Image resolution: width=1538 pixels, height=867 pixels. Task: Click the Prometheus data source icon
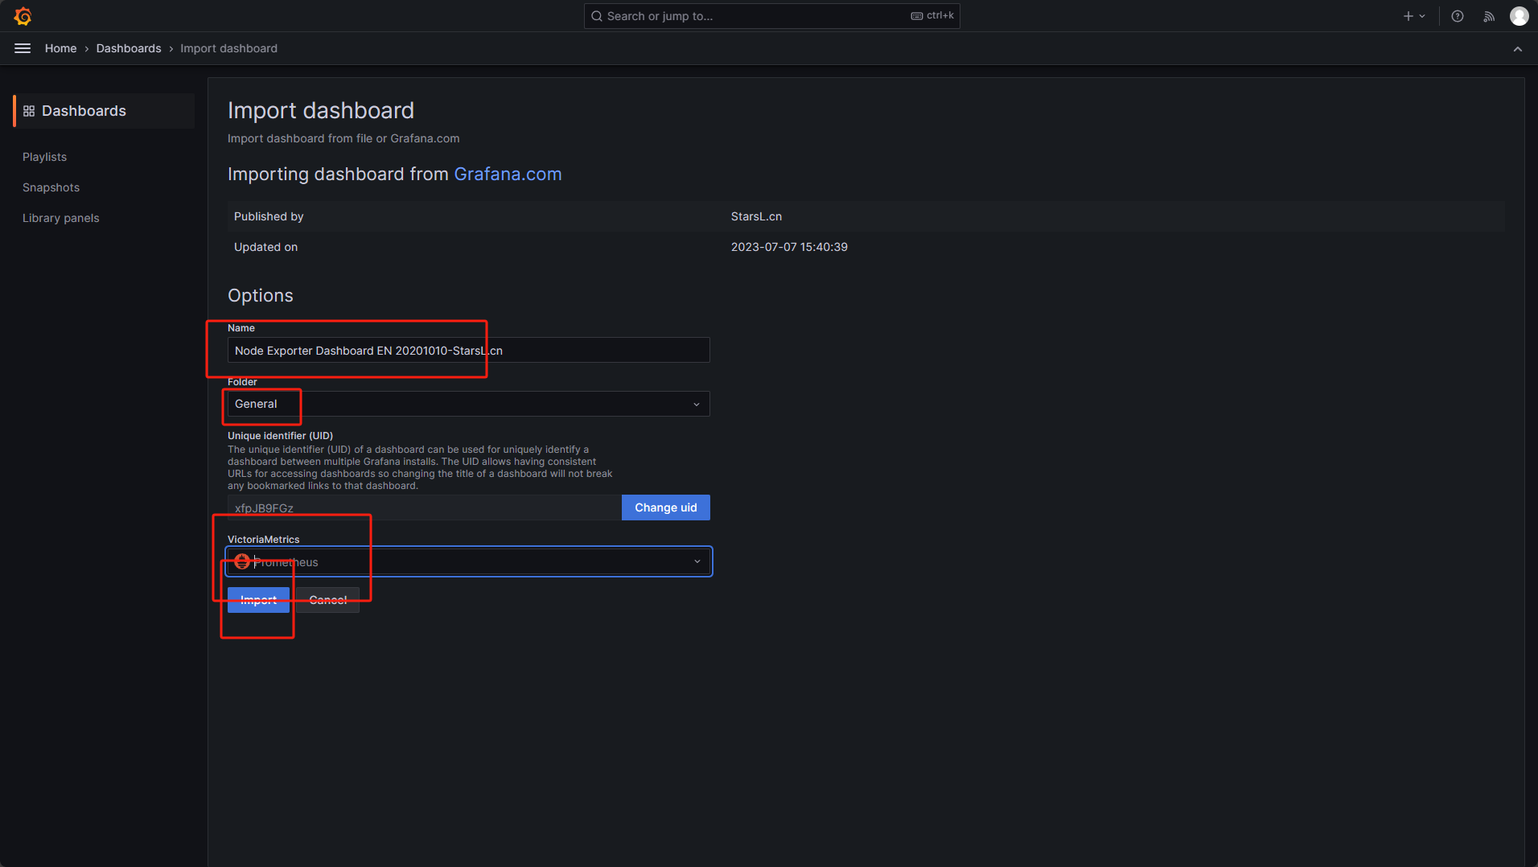click(242, 561)
